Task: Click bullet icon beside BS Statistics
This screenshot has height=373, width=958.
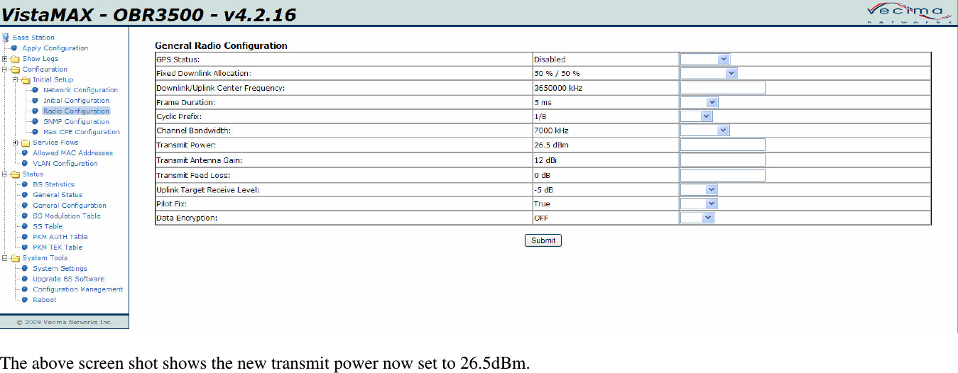Action: point(25,184)
